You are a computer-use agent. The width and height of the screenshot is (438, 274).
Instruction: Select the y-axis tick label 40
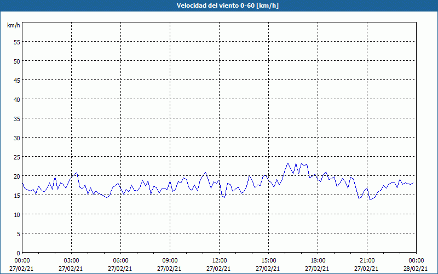click(x=17, y=99)
